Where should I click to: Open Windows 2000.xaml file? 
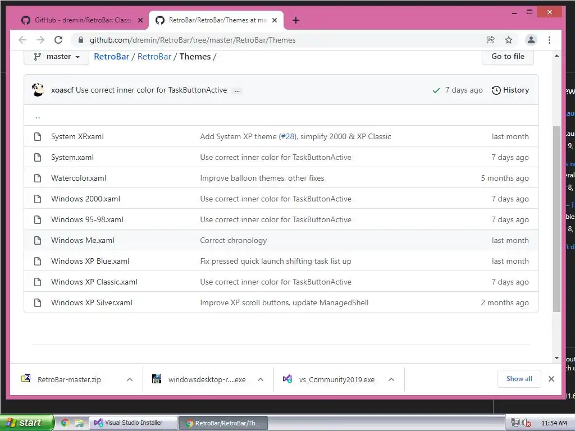click(85, 199)
